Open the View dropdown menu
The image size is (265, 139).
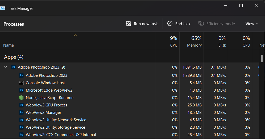pyautogui.click(x=252, y=24)
